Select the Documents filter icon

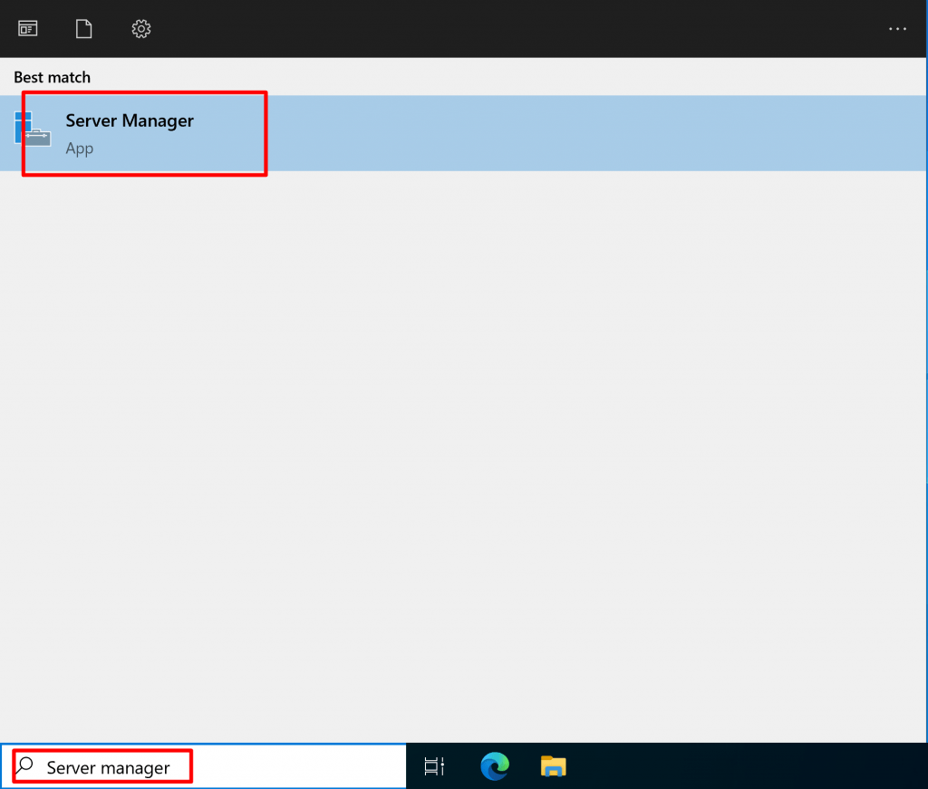83,29
